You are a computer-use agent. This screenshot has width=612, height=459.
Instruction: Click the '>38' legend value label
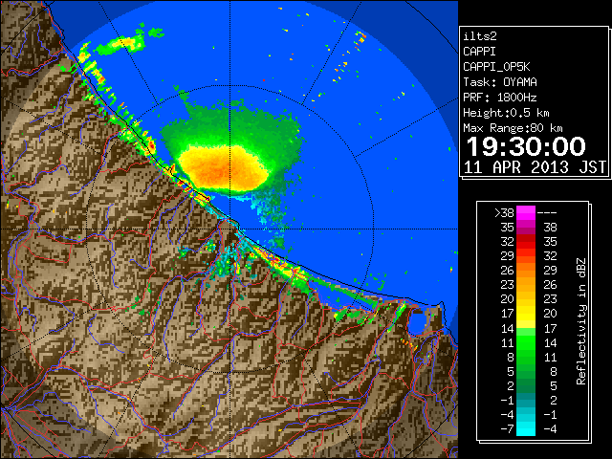[x=504, y=213]
